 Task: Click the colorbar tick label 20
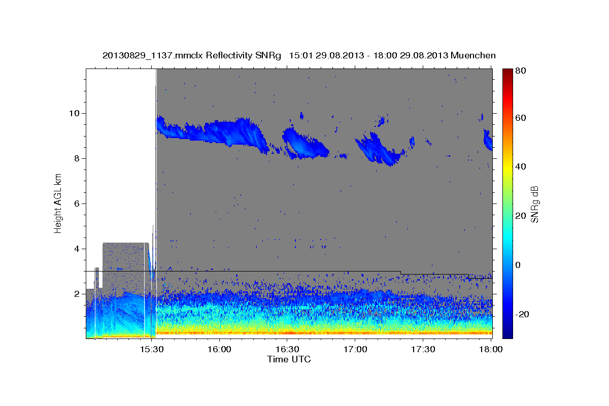point(520,216)
